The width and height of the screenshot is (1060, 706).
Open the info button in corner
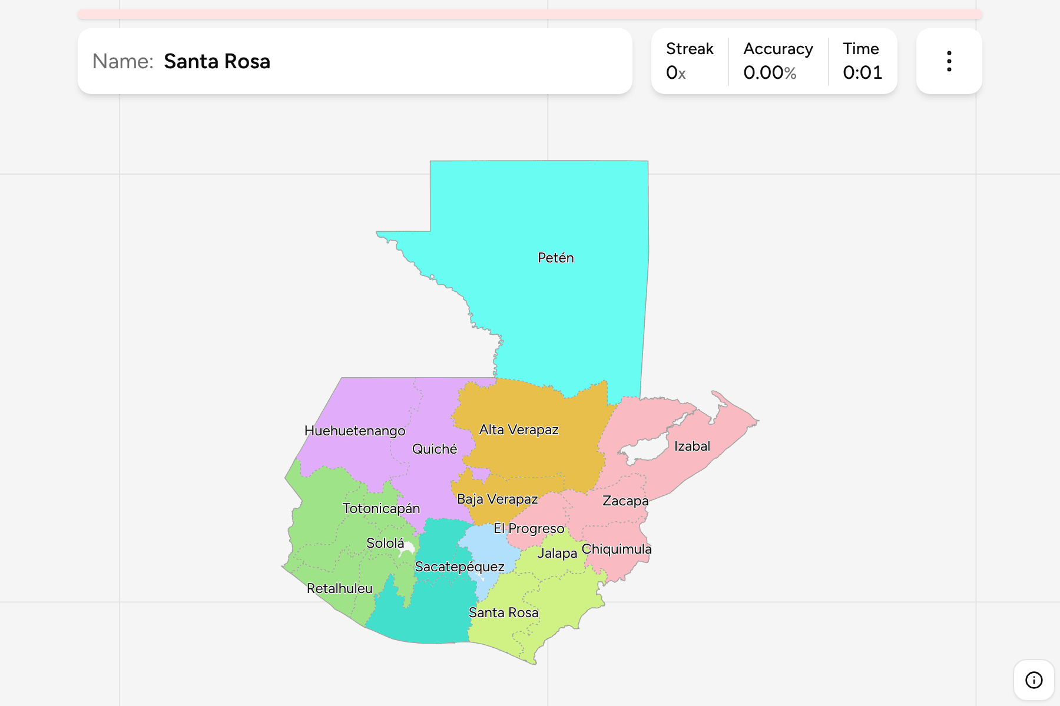(x=1033, y=680)
